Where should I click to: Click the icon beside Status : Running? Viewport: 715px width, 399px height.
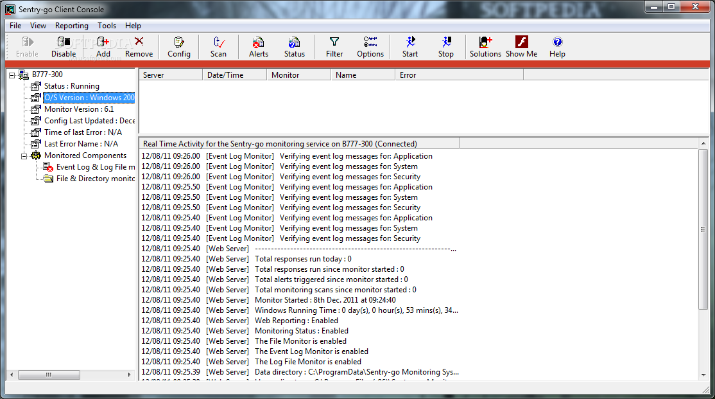coord(35,86)
